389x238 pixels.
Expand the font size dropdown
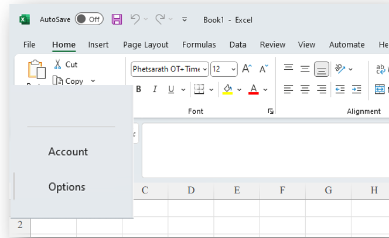(x=234, y=69)
